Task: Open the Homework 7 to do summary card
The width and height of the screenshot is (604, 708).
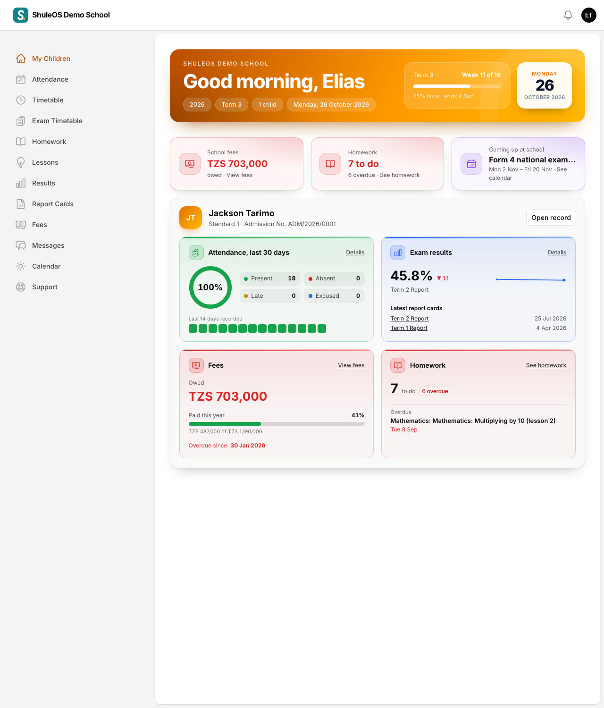Action: [x=377, y=164]
